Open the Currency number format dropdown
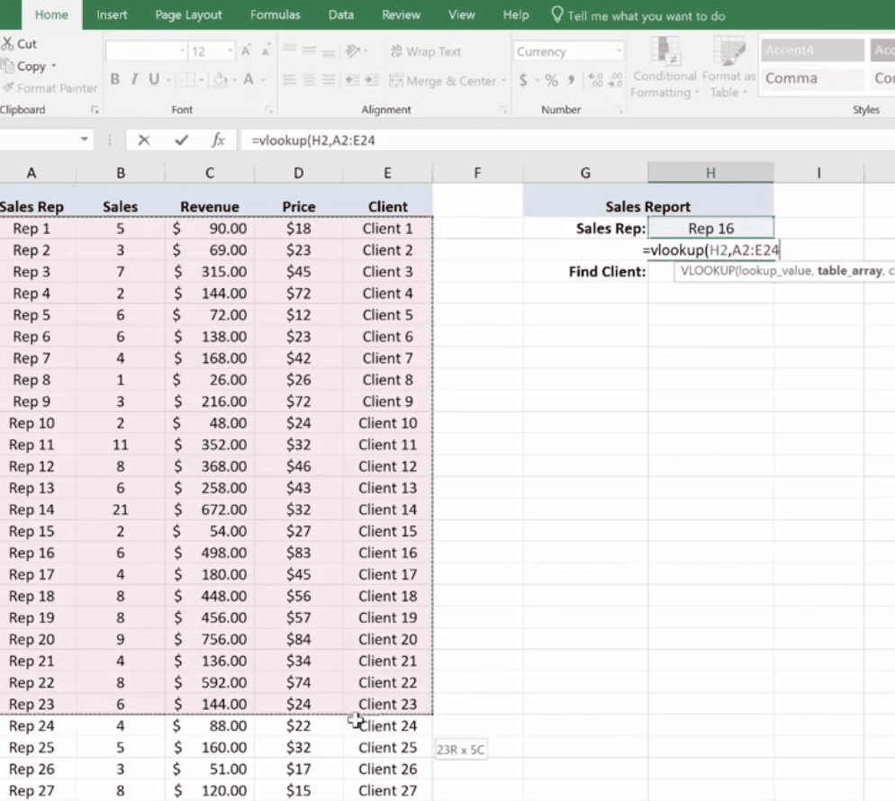Viewport: 895px width, 801px height. (x=618, y=51)
